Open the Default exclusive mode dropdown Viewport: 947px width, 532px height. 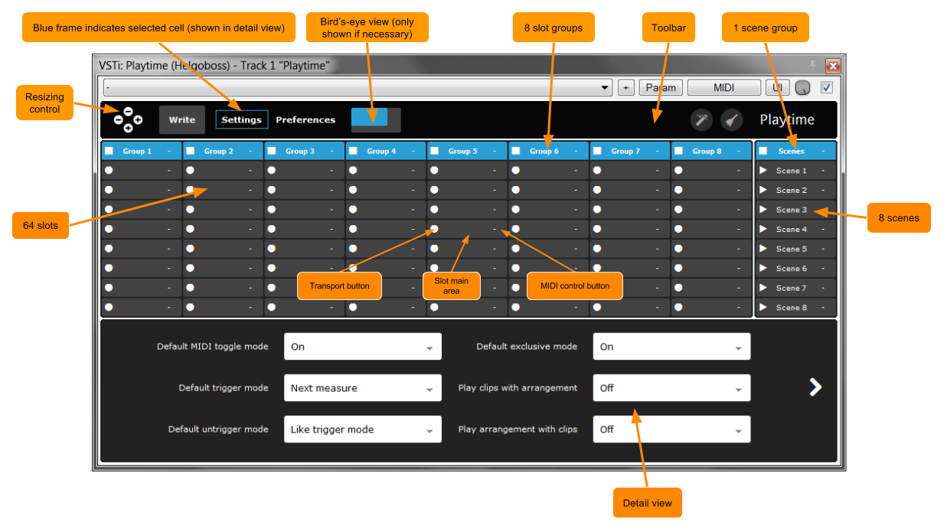[671, 347]
